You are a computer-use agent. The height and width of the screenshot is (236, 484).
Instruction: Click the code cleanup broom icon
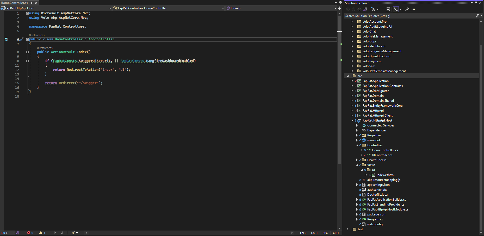[x=73, y=233]
